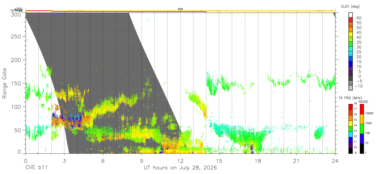This screenshot has width=377, height=174.
Task: Pick the yellow swatch in TX FRQ bar
Action: [351, 124]
